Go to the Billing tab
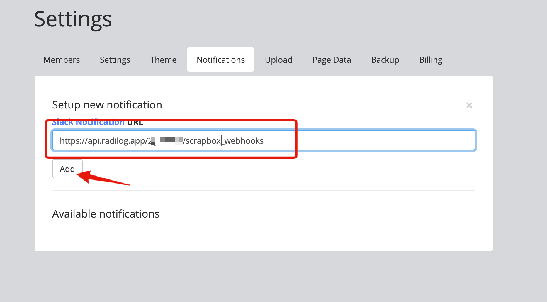The height and width of the screenshot is (302, 547). [x=431, y=60]
